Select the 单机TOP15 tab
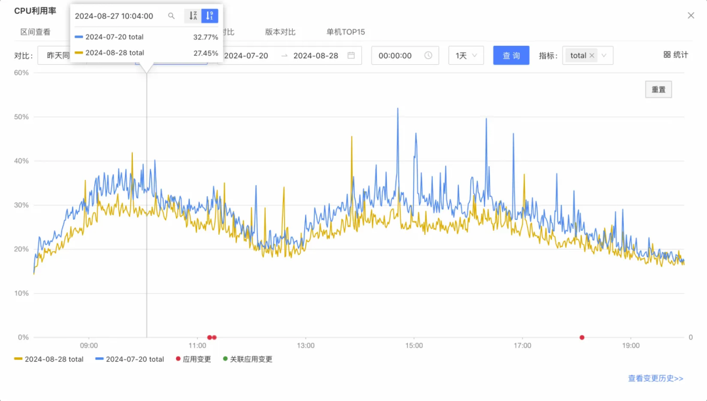The width and height of the screenshot is (707, 401). coord(346,32)
